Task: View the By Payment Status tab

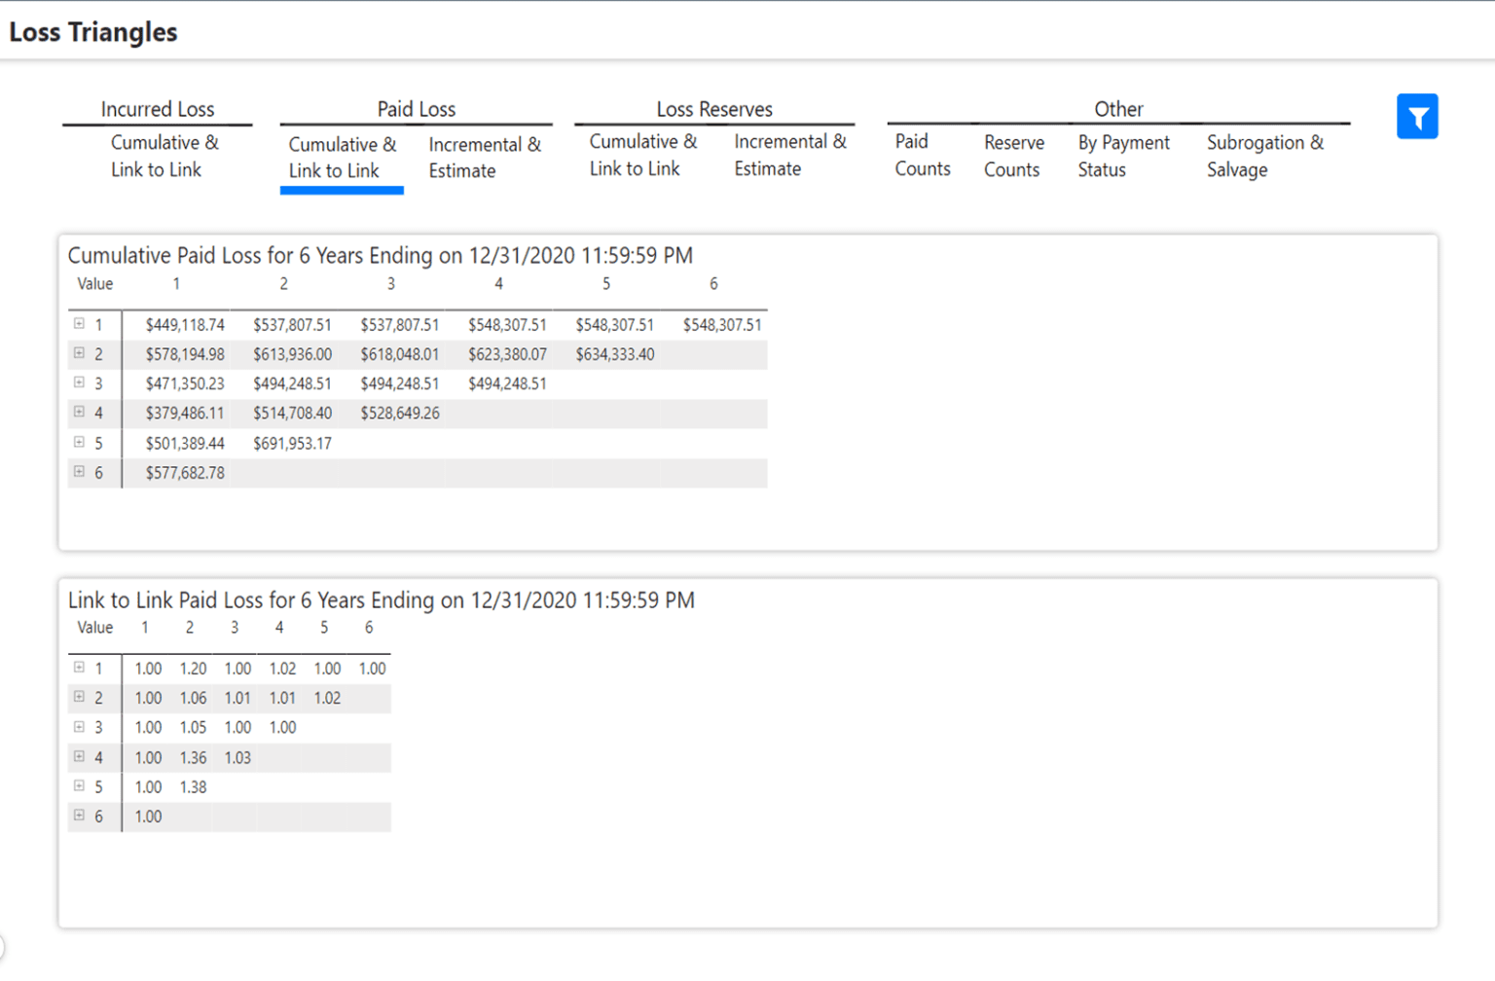Action: [x=1122, y=156]
